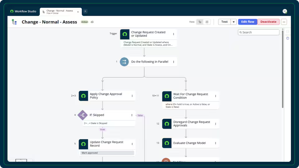
Task: Open options for Change Request Created trigger
Action: pos(173,34)
